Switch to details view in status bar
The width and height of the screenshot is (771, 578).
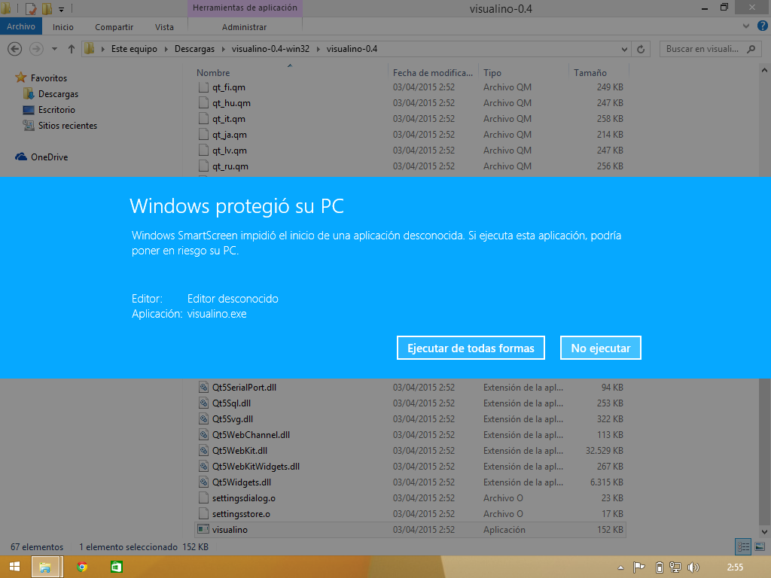743,546
